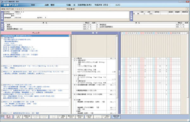Viewport: 190px width, 122px height.
Task: Click scroll-up arrow of calendar grid
Action: 188,33
